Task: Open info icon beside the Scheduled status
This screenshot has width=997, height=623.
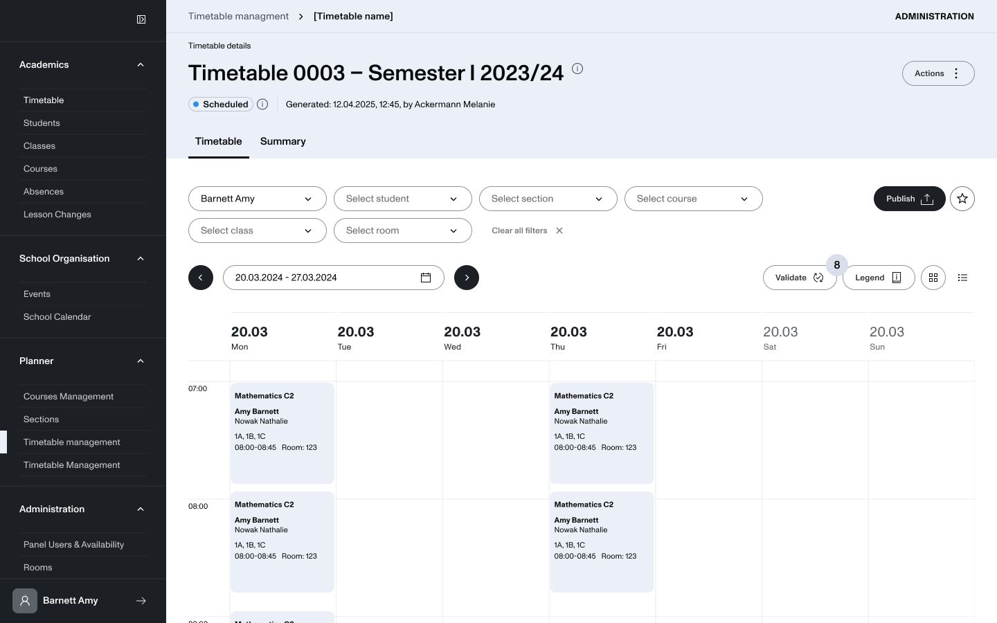Action: pyautogui.click(x=262, y=105)
